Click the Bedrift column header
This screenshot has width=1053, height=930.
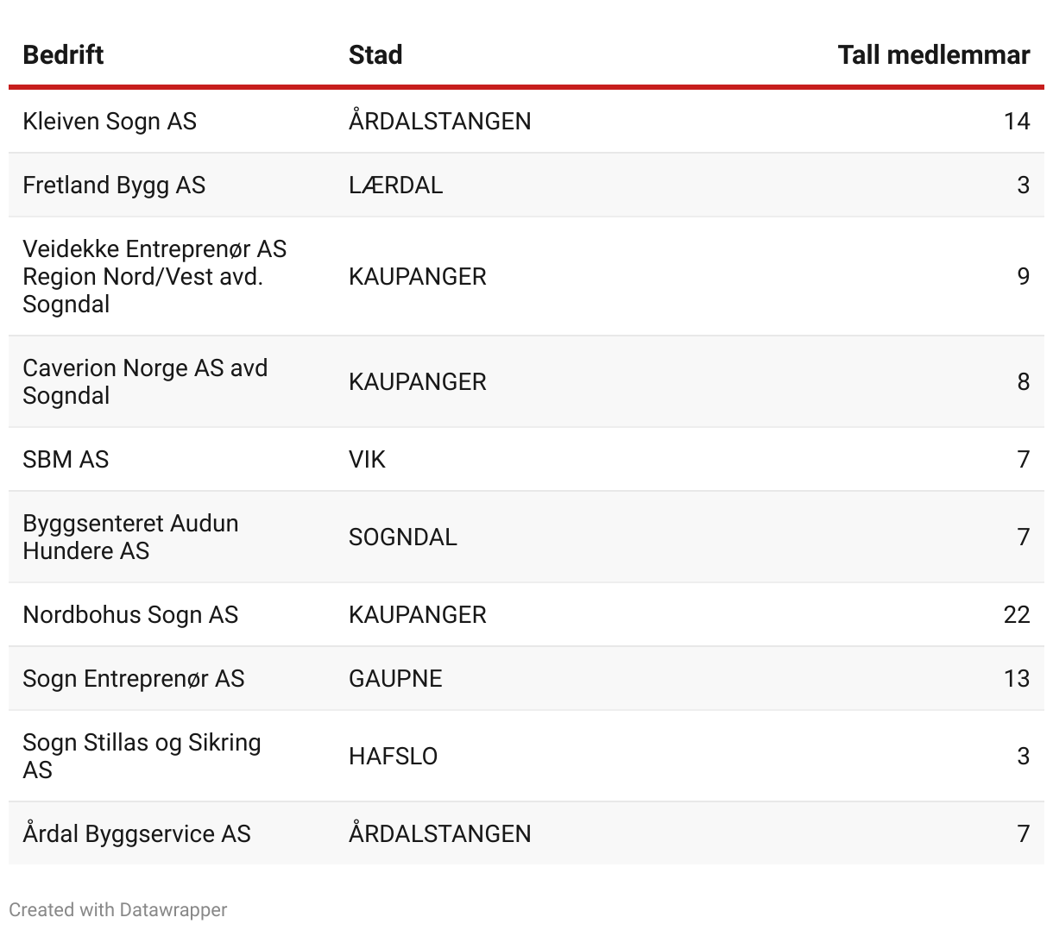63,55
